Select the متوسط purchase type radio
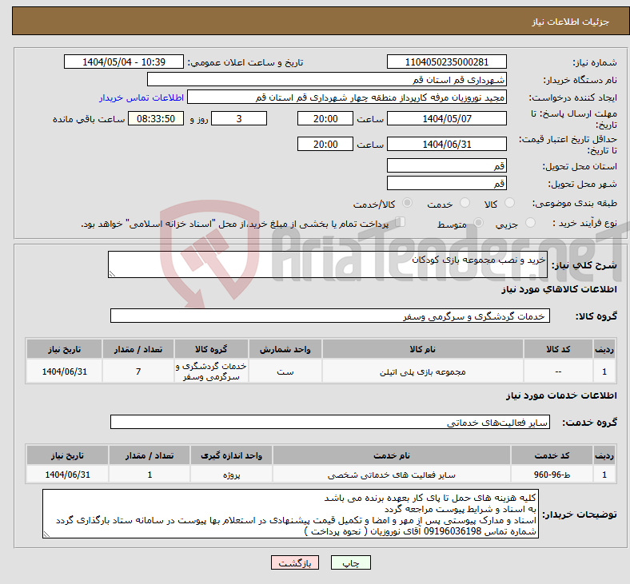630x584 pixels. point(479,222)
